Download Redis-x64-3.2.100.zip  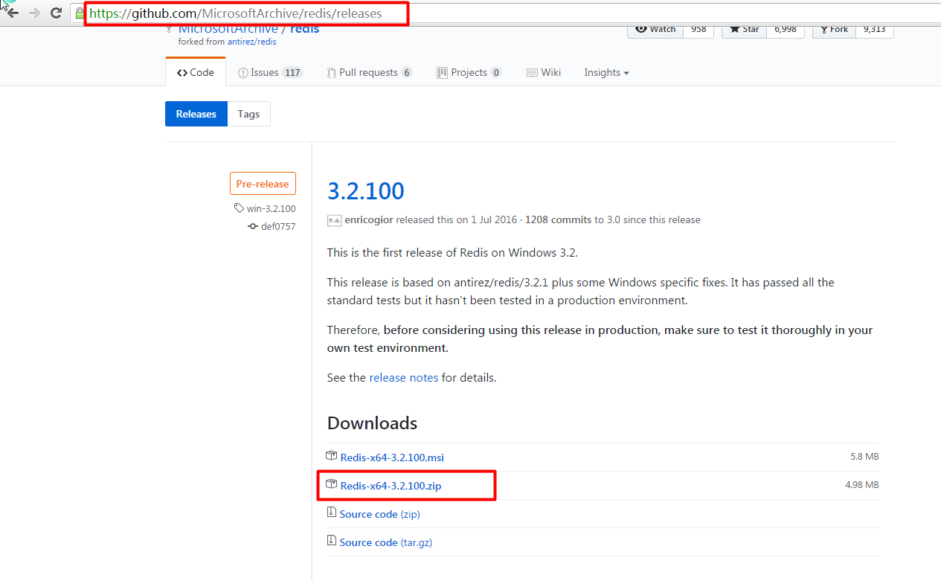[x=391, y=486]
